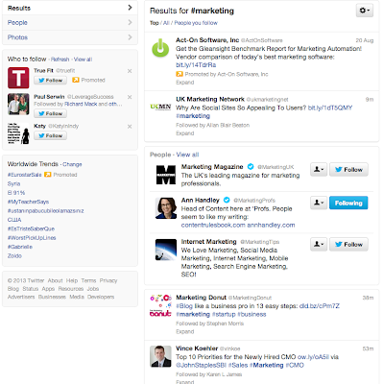Select Photos in the sidebar menu
Screen dimensions: 383x384
[70, 37]
